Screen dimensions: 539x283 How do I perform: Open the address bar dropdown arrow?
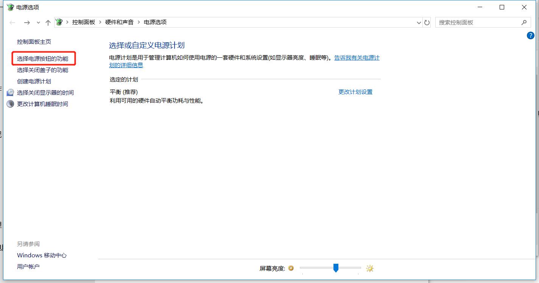419,22
